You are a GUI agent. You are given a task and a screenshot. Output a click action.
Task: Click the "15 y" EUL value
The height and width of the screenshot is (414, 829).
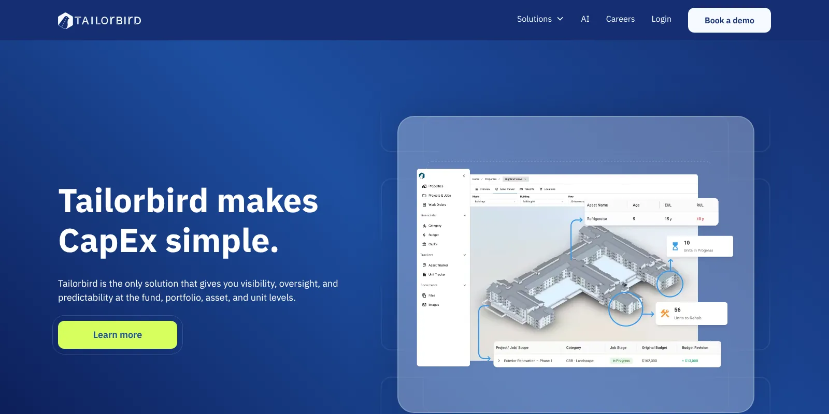point(668,219)
